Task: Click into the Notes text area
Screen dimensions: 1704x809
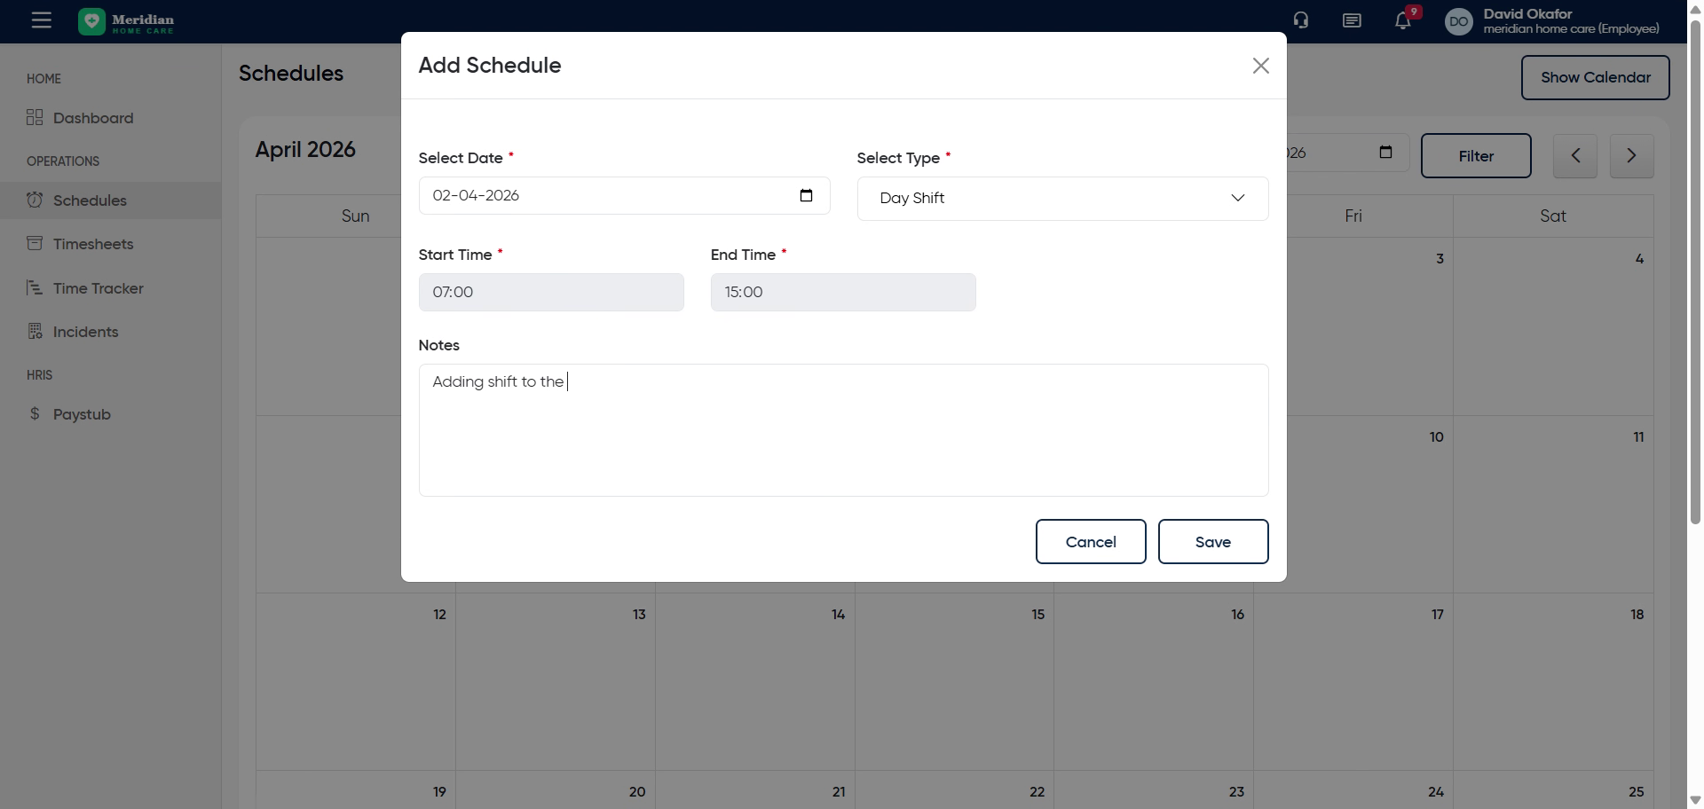Action: point(843,435)
